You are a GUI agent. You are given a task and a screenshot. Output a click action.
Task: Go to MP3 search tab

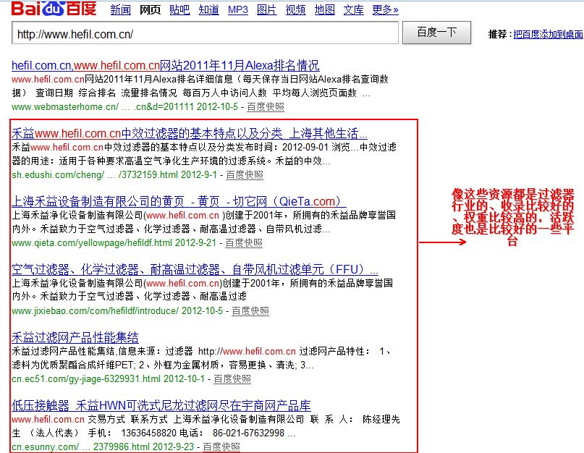point(238,9)
